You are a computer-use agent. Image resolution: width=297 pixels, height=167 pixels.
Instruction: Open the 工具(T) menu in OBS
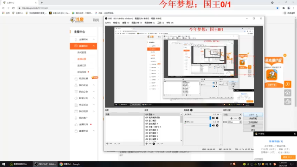[161, 23]
